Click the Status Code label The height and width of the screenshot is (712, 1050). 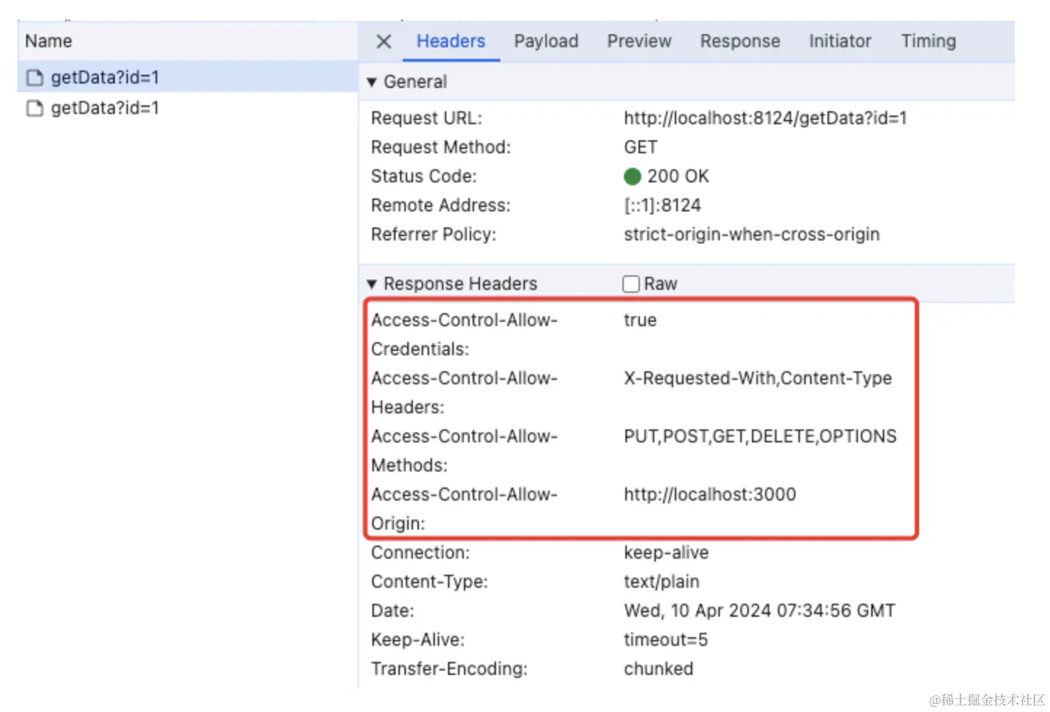(424, 177)
